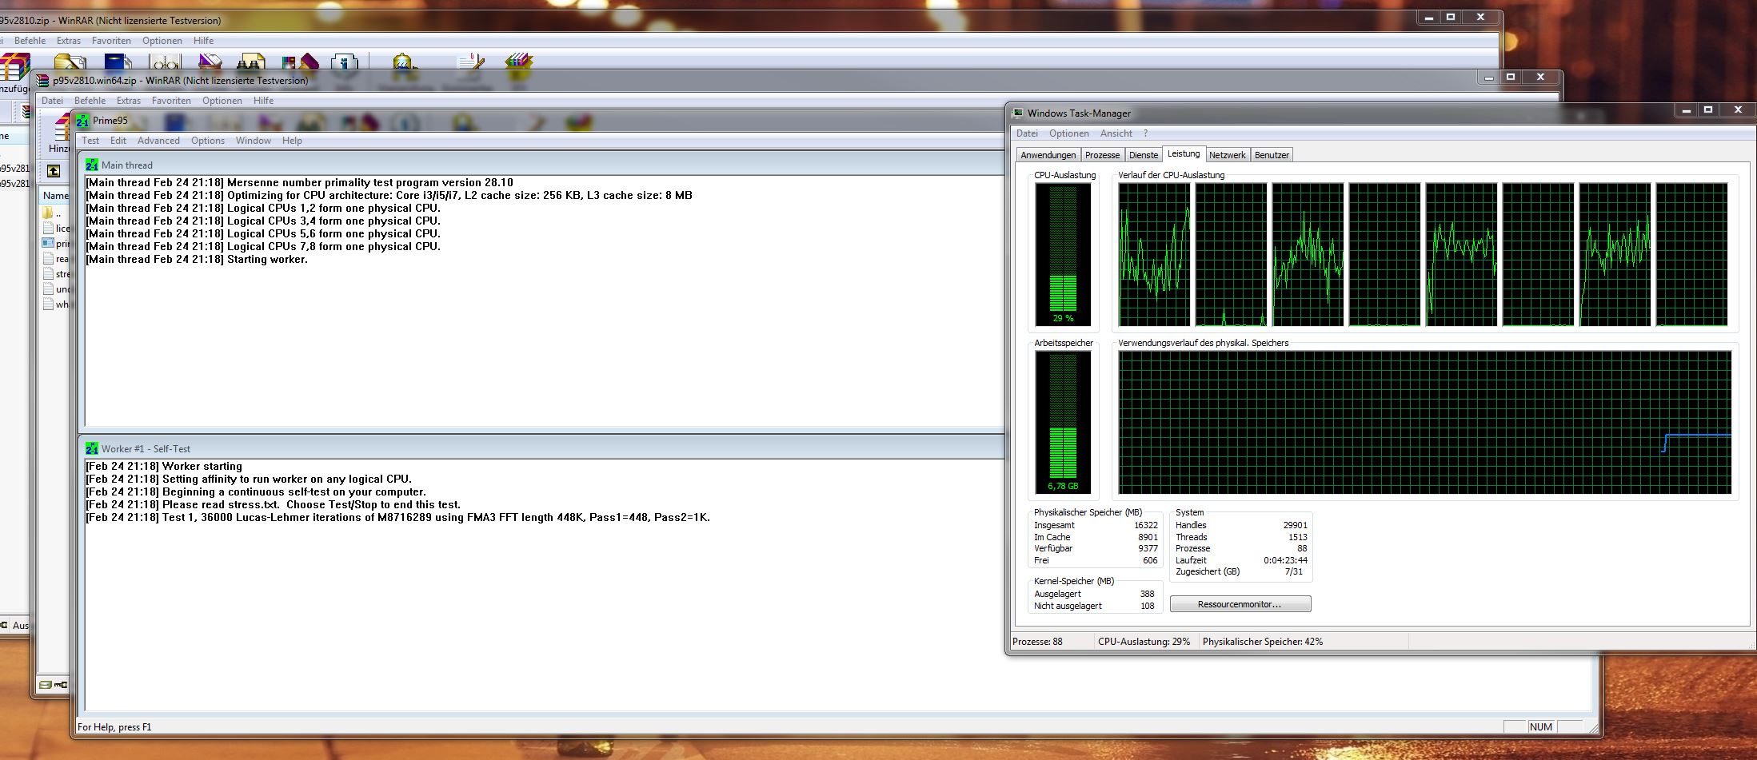Open Optionen menu in Task-Manager
The height and width of the screenshot is (760, 1757).
(x=1069, y=133)
